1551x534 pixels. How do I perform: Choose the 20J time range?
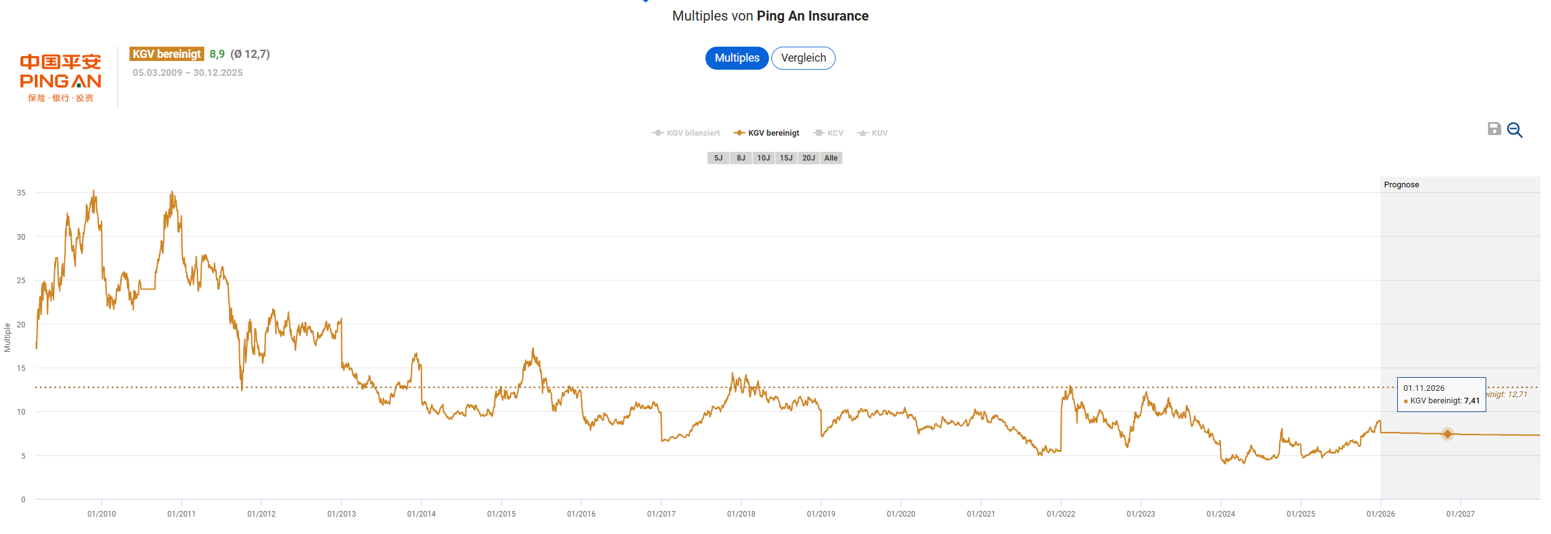click(x=809, y=158)
